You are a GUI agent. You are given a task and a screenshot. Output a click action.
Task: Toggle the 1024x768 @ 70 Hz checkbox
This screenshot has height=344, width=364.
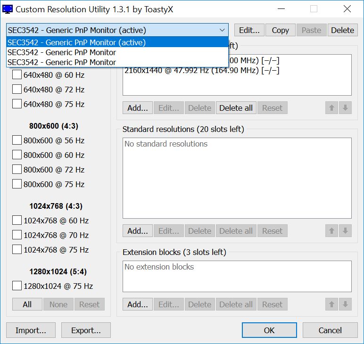17,235
